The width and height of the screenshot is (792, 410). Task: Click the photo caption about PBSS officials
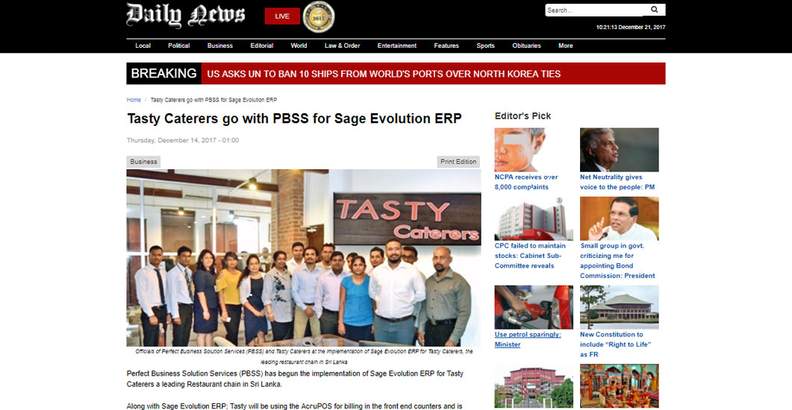304,356
